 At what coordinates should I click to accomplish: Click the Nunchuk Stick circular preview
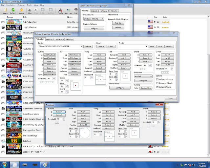click(x=85, y=133)
